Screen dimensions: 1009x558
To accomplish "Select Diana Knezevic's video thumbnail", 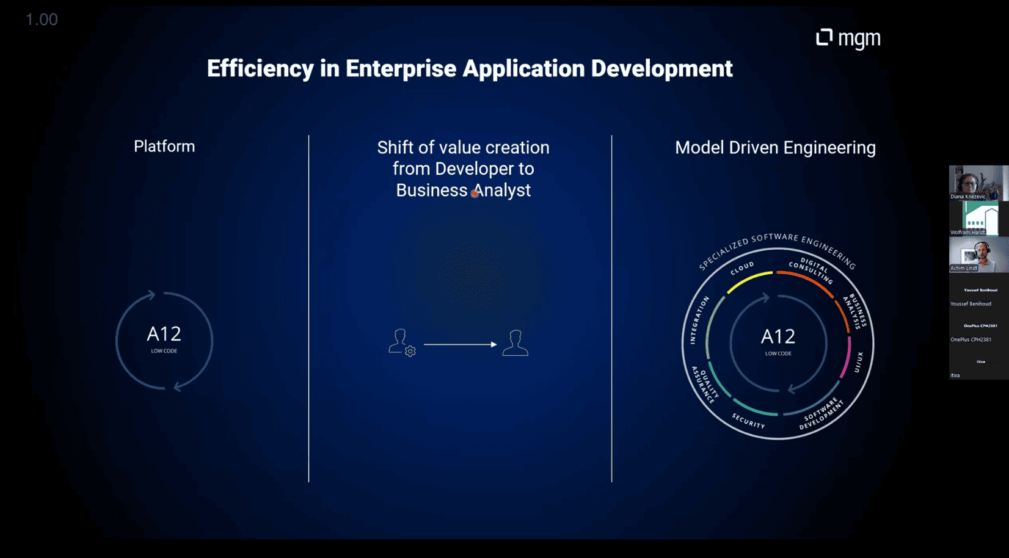I will pos(978,183).
